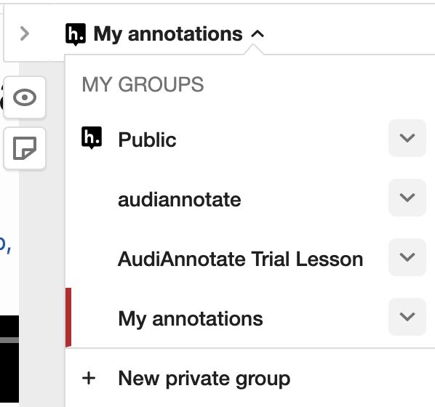Expand AudiAnnotate Trial Lesson group options

(x=407, y=257)
